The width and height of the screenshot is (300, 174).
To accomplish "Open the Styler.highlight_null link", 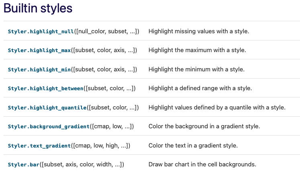I will pyautogui.click(x=41, y=31).
